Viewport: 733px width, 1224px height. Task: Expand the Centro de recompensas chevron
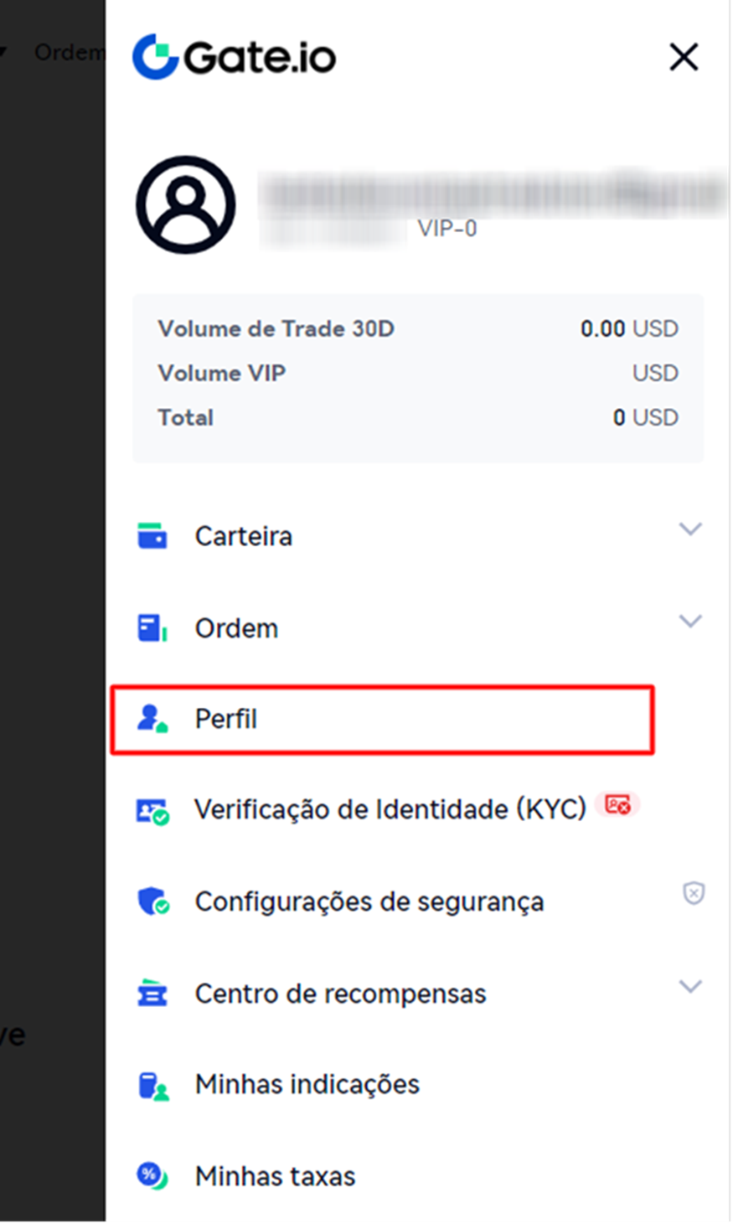689,986
